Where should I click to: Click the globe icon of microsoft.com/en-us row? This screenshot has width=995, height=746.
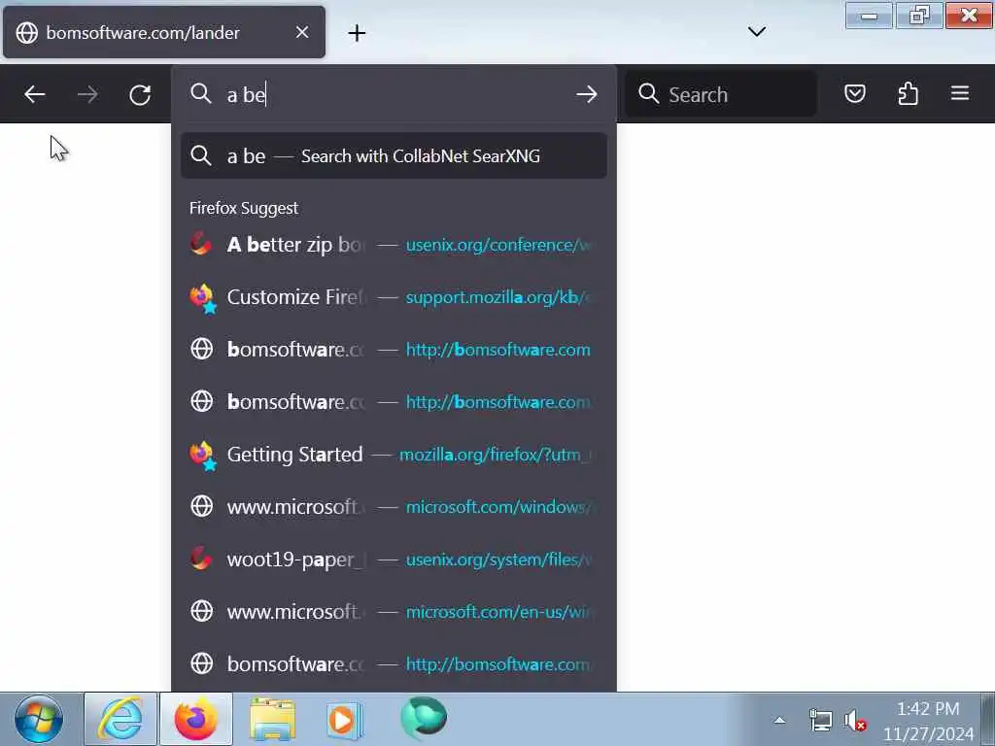[202, 611]
